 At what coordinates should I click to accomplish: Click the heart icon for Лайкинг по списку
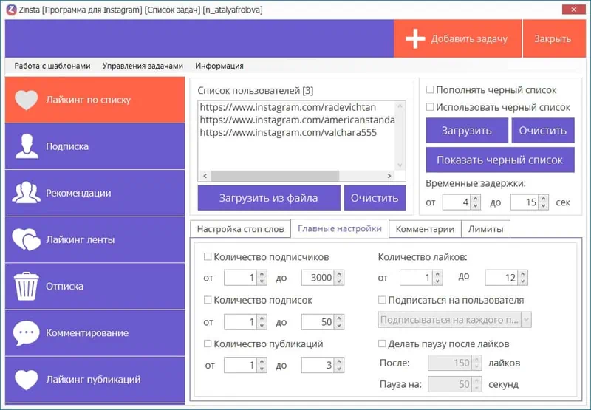tap(26, 100)
